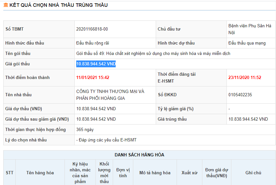
Task: Click the 'Tên nhà thầu' label
Action: (x=18, y=95)
